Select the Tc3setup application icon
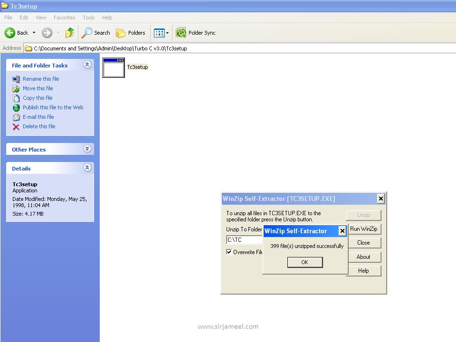The width and height of the screenshot is (456, 342). tap(114, 67)
